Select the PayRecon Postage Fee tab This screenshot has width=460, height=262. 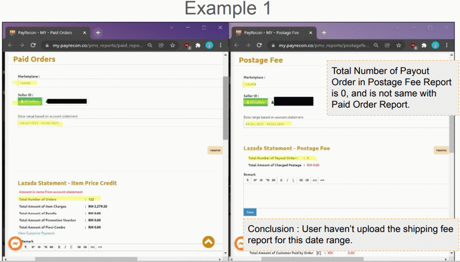pos(274,33)
